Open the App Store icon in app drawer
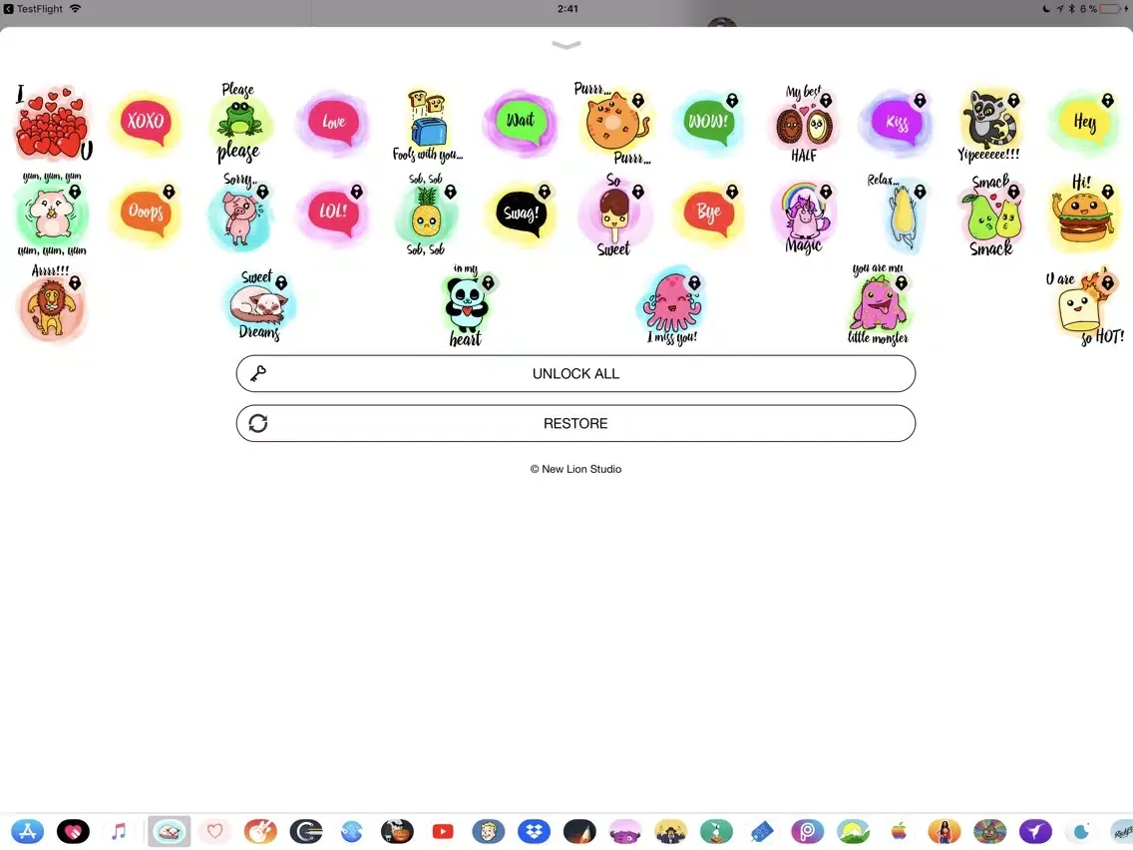 pos(28,831)
